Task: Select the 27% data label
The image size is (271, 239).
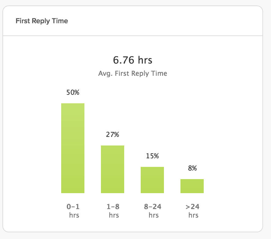Action: tap(113, 134)
